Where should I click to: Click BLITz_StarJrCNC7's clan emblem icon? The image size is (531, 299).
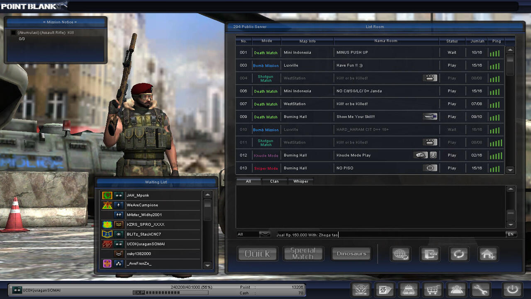[107, 234]
